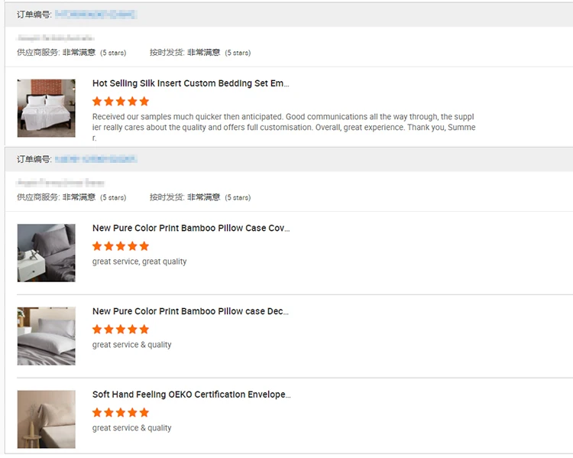
Task: Click star rating under Silk Insert Bedding Set
Action: click(x=121, y=101)
